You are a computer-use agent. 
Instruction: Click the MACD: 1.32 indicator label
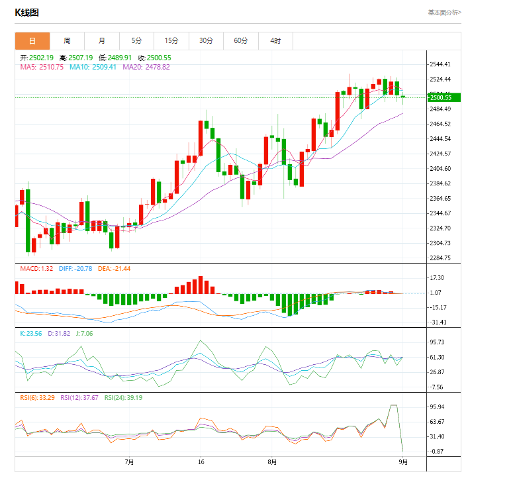click(36, 268)
